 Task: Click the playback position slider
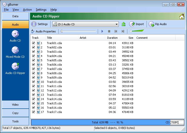[78, 31]
